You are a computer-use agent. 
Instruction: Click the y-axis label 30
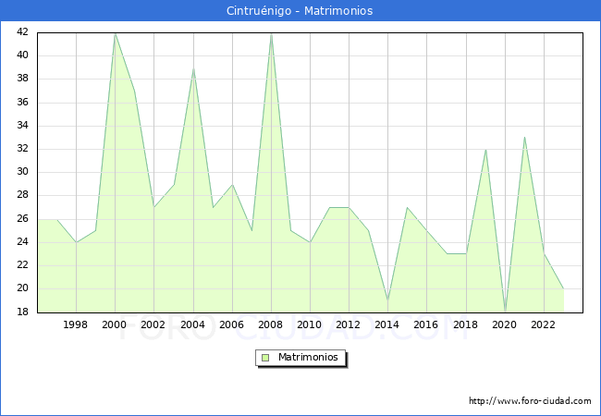22,172
